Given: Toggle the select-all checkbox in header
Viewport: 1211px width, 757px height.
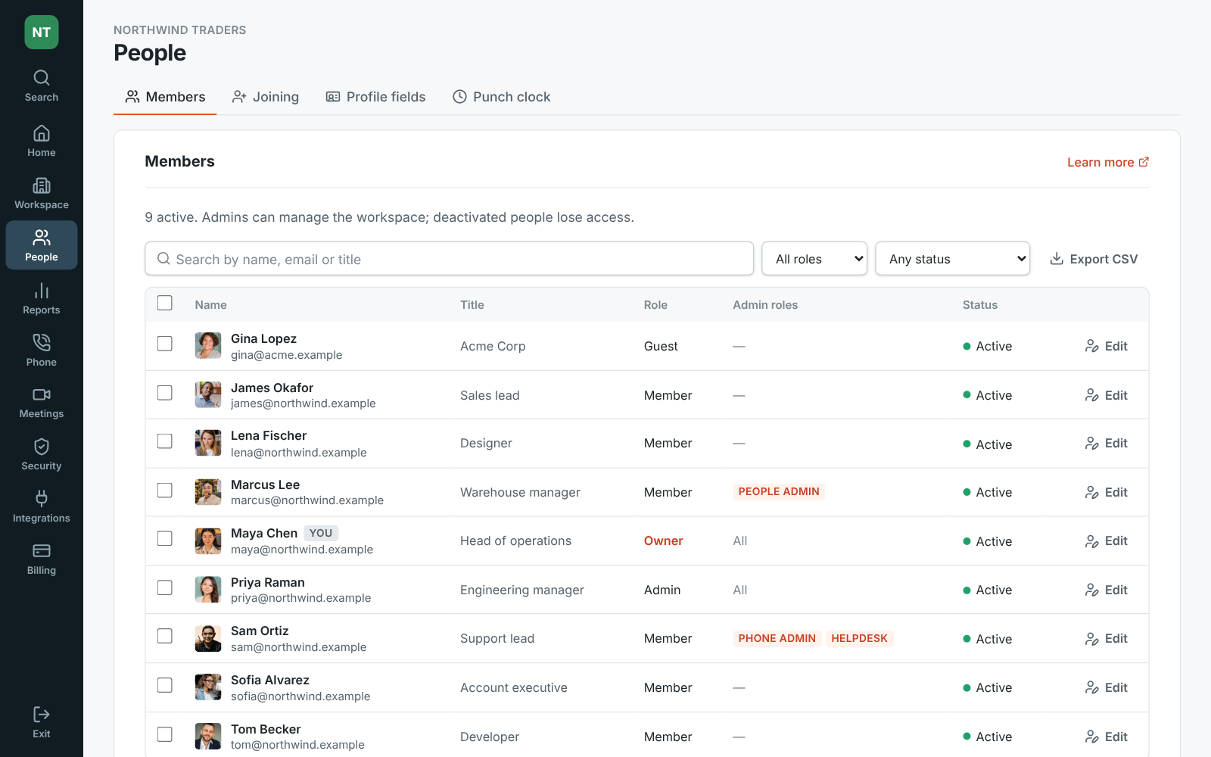Looking at the screenshot, I should click(165, 303).
